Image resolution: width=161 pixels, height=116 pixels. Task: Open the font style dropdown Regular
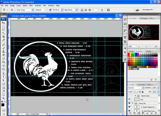pos(45,10)
